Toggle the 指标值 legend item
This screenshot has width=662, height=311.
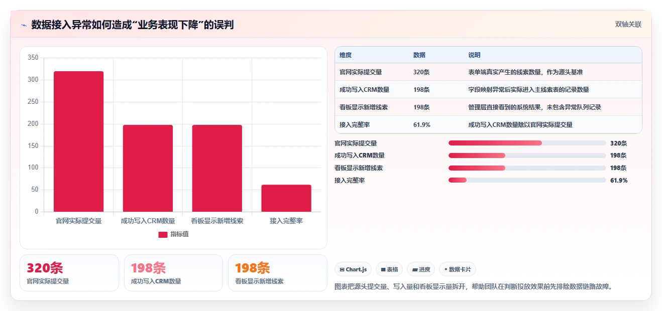click(173, 234)
